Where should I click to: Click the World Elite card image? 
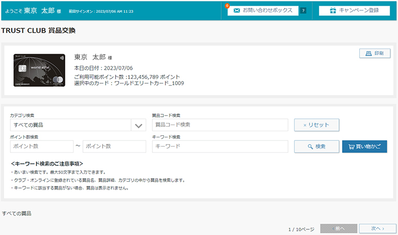coord(39,70)
